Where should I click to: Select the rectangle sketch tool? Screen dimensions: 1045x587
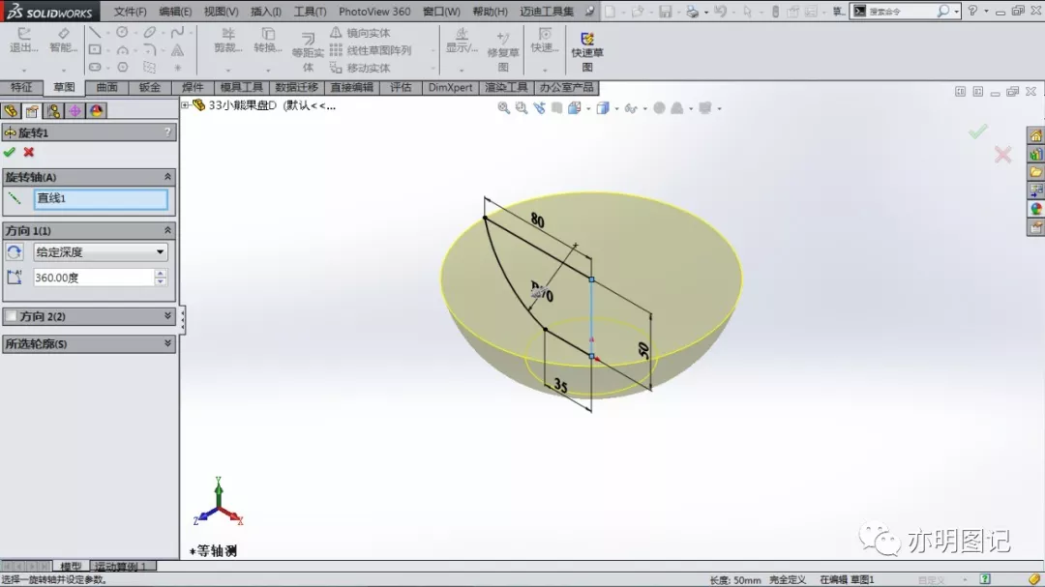(95, 49)
